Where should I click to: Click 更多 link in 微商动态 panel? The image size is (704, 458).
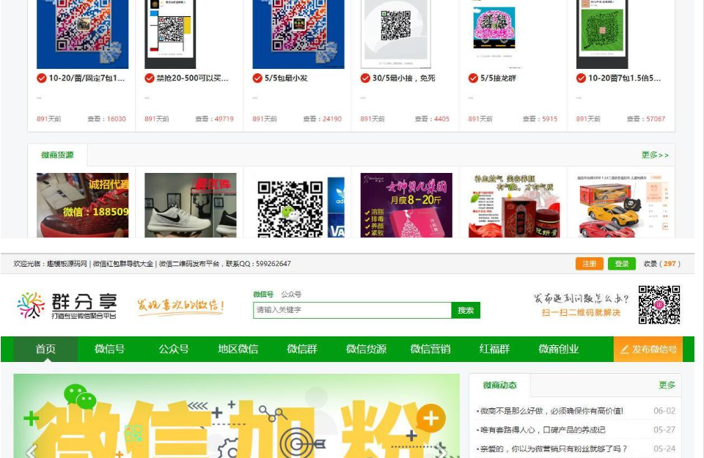point(667,385)
